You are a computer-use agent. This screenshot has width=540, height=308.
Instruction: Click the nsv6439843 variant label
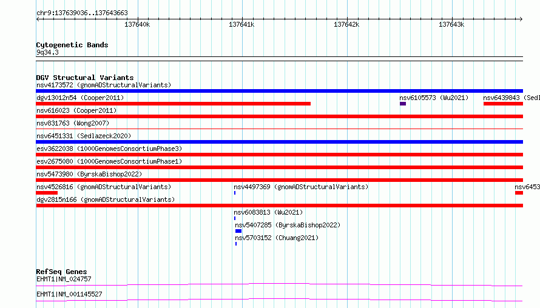point(511,98)
